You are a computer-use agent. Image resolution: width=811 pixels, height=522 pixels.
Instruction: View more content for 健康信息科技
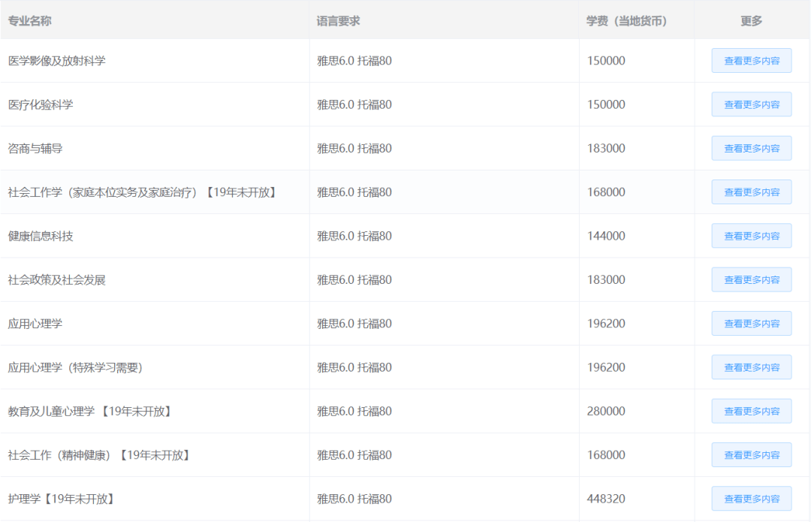tap(751, 236)
